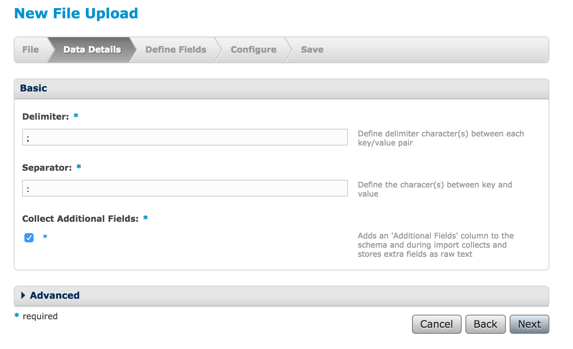Viewport: 573px width, 349px height.
Task: Click the Separator required asterisk
Action: click(x=79, y=167)
